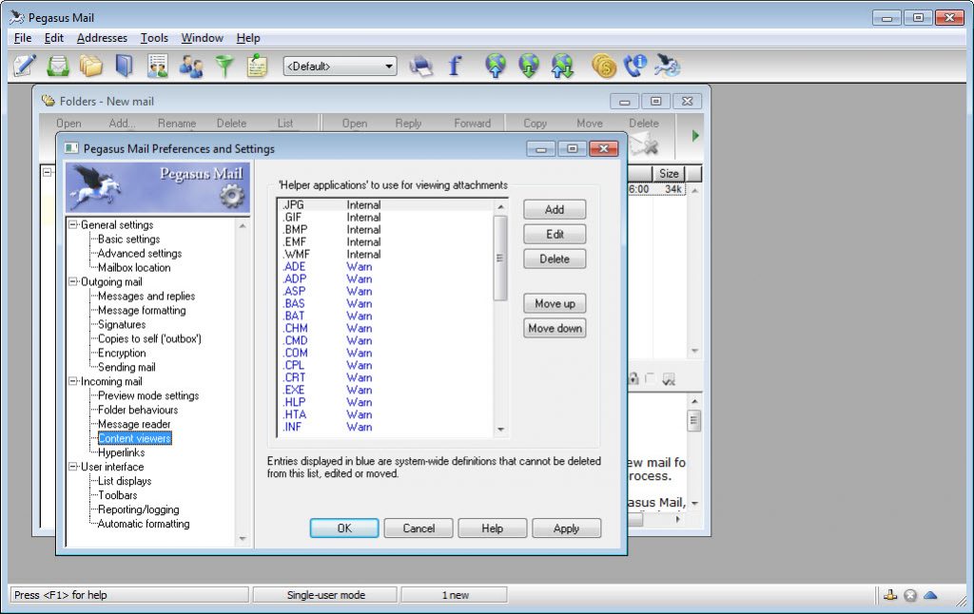Screen dimensions: 974x614
Task: Click the network connection icon in status bar
Action: pyautogui.click(x=890, y=595)
